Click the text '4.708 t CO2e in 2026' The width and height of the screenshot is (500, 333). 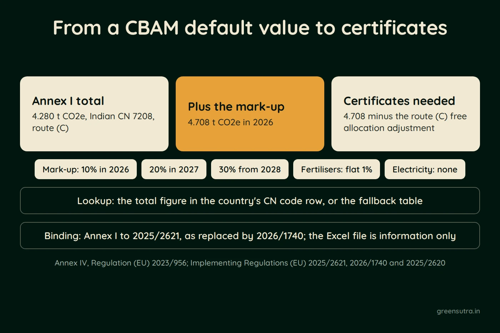(x=230, y=122)
